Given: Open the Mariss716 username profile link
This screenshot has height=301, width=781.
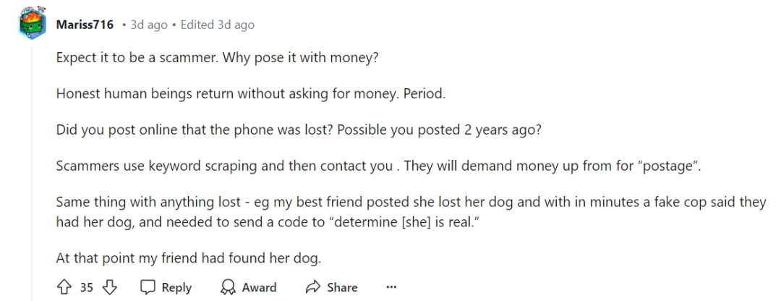Looking at the screenshot, I should (x=85, y=25).
